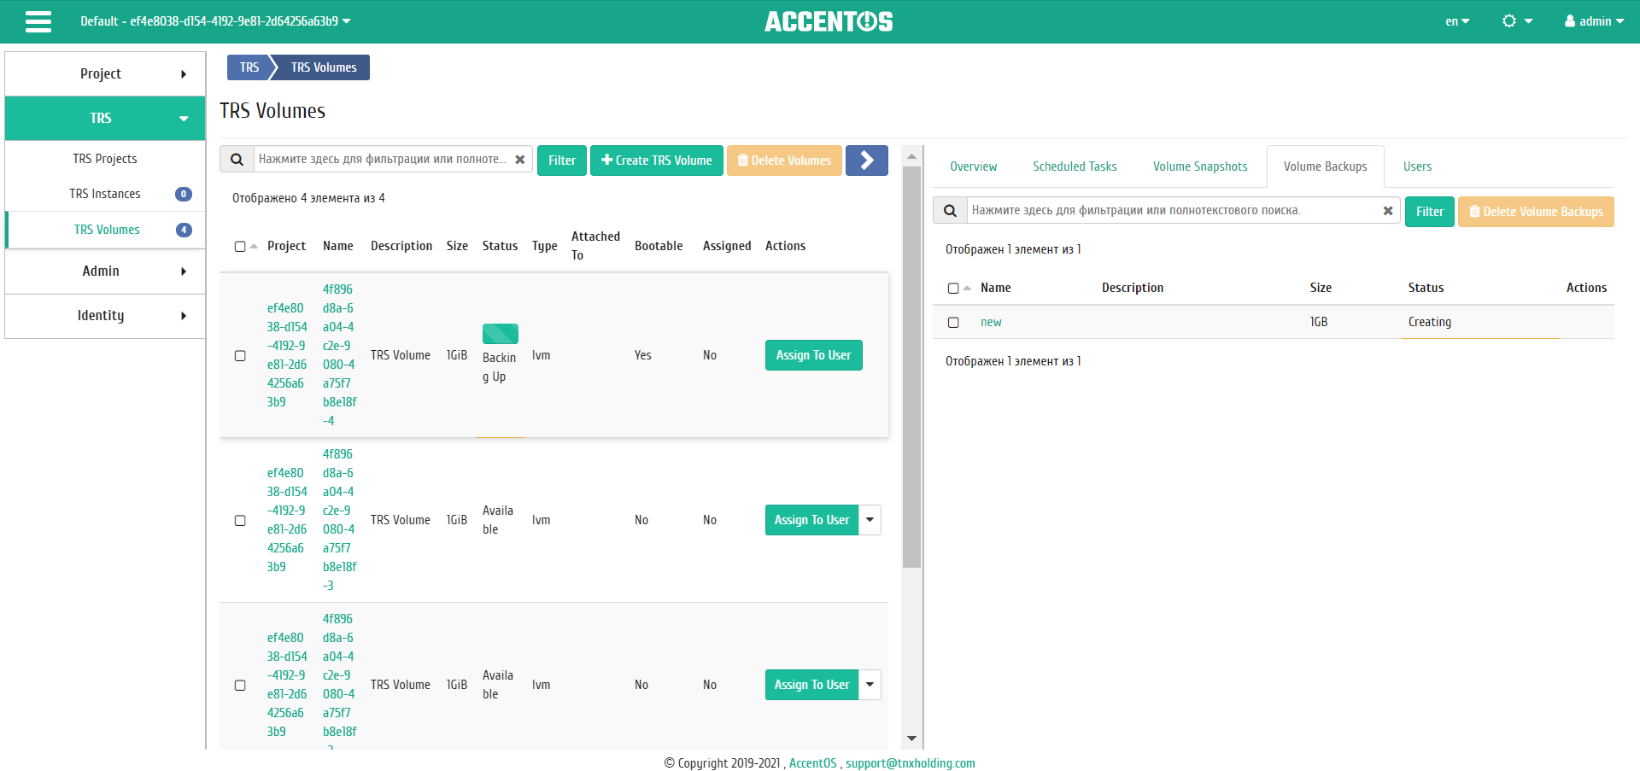
Task: Click the scrollbar down arrow
Action: pos(911,739)
